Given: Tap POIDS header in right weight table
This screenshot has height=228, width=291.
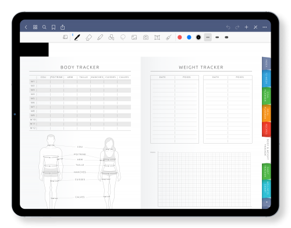Looking at the screenshot, I should point(240,77).
